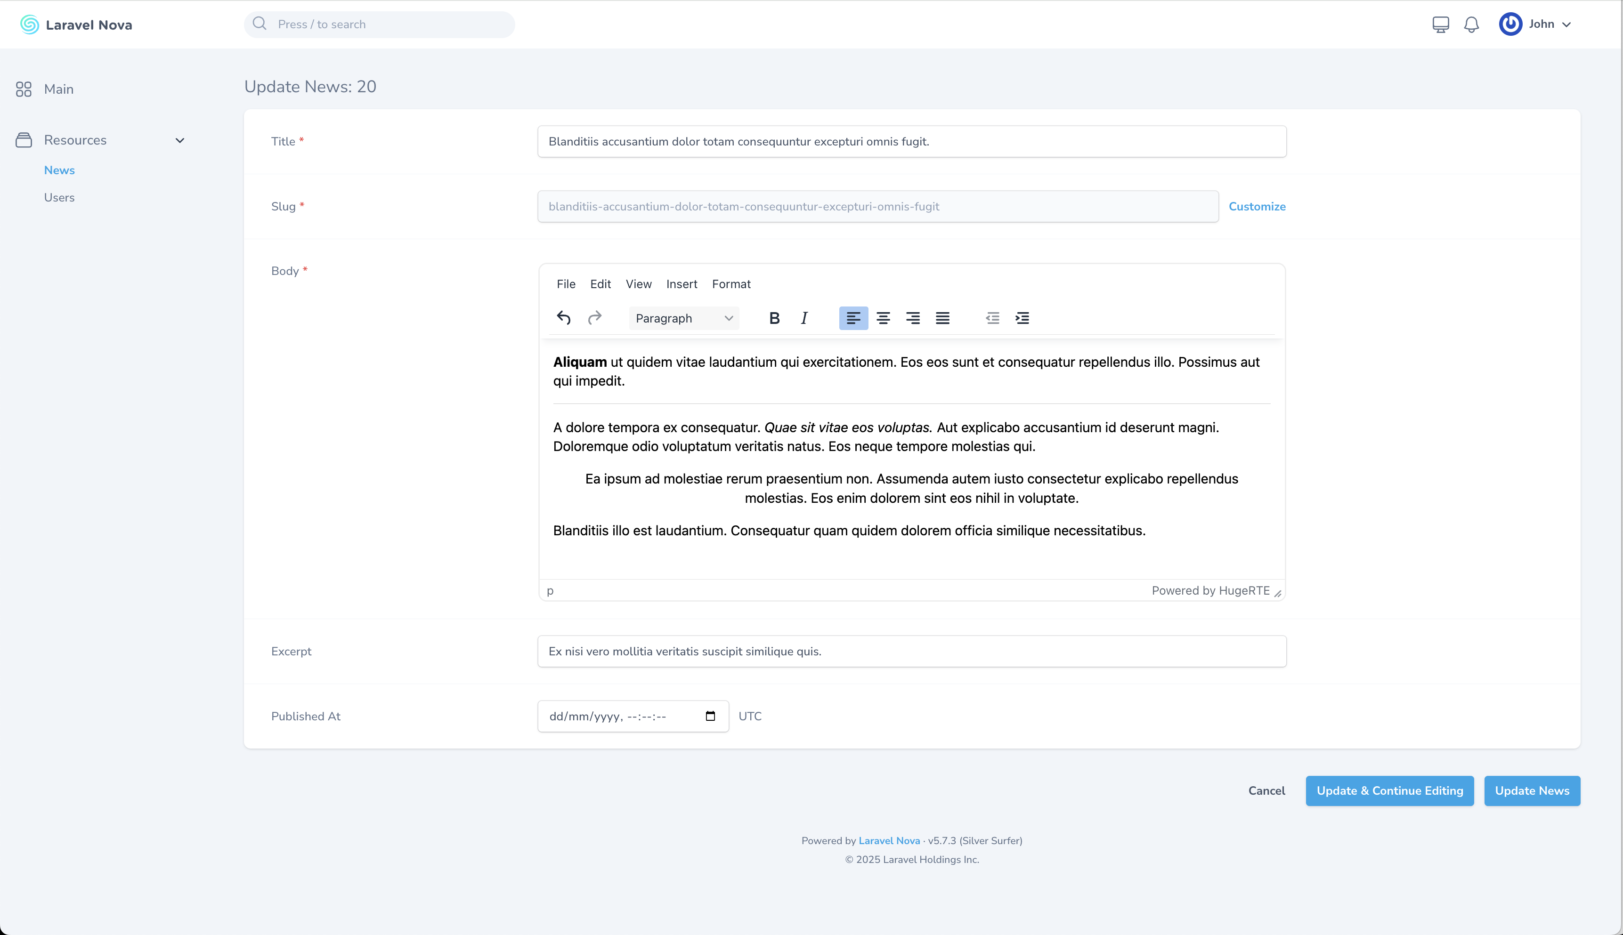Click the Customize slug link
The image size is (1623, 935).
(x=1256, y=207)
